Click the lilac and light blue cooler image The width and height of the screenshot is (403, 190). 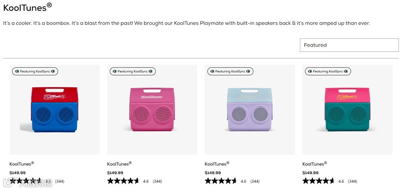click(250, 110)
